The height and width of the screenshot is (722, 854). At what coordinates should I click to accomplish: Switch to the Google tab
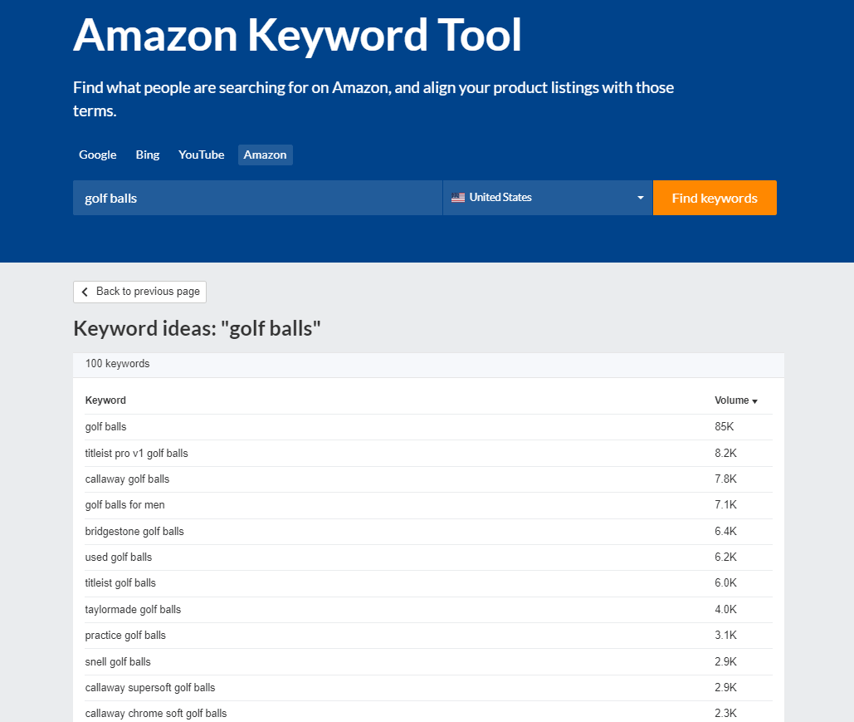point(97,155)
